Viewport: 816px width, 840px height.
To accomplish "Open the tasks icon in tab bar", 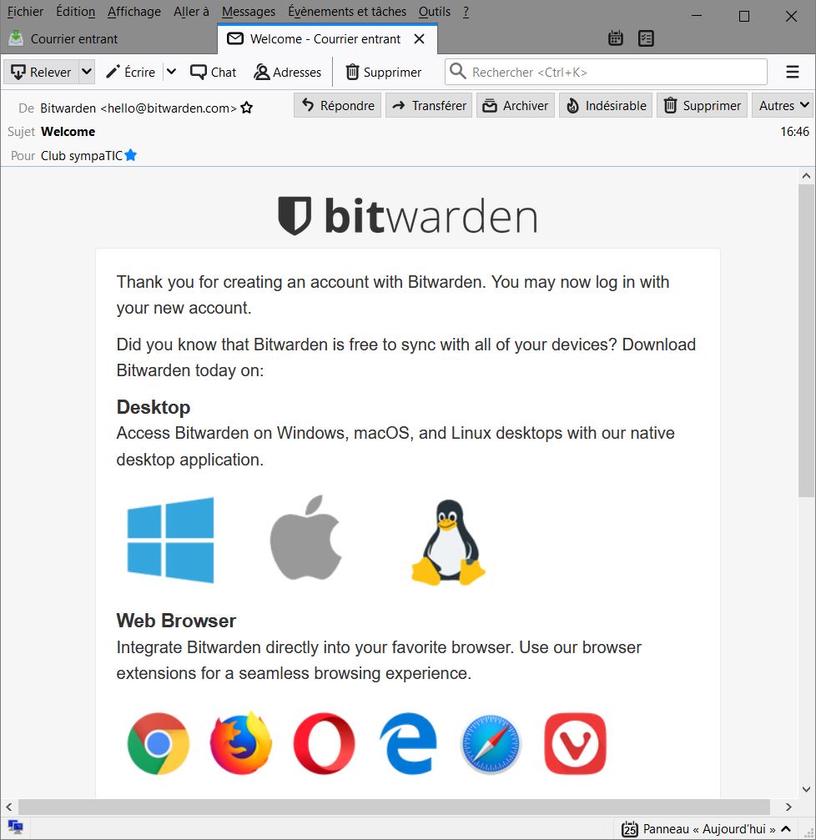I will point(645,38).
